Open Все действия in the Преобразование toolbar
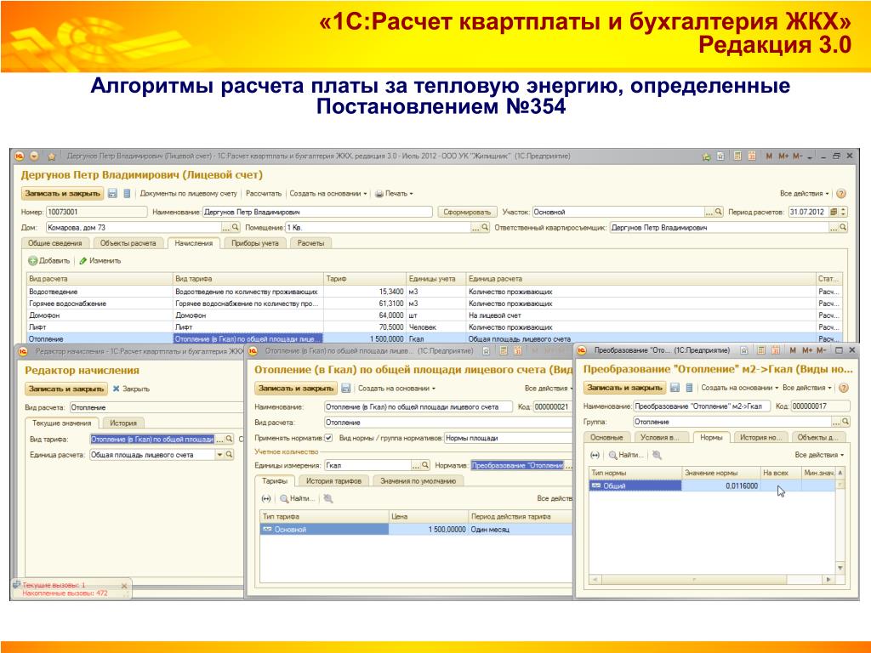Viewport: 871px width, 653px height. tap(807, 388)
